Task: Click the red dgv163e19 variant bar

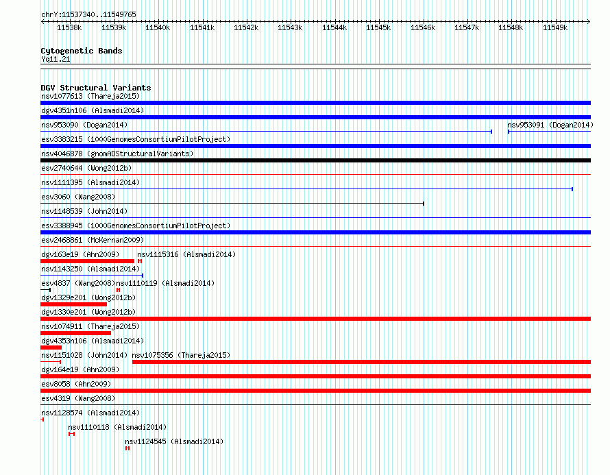Action: click(x=87, y=261)
